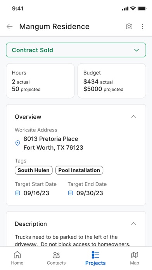Open the Contract Sold status dropdown

(76, 50)
